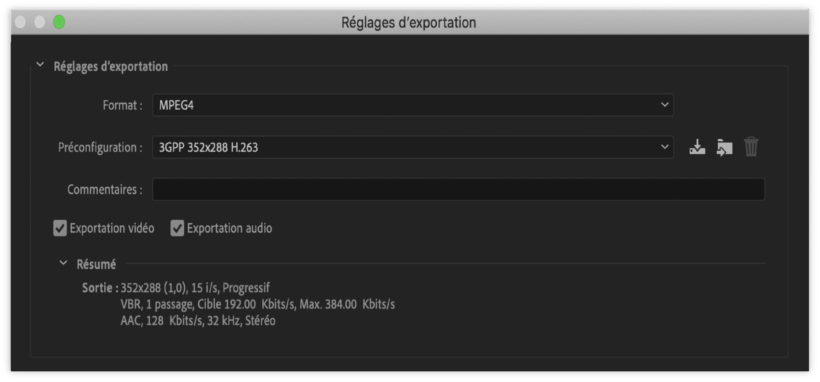Delete the preset with trash icon

[751, 147]
